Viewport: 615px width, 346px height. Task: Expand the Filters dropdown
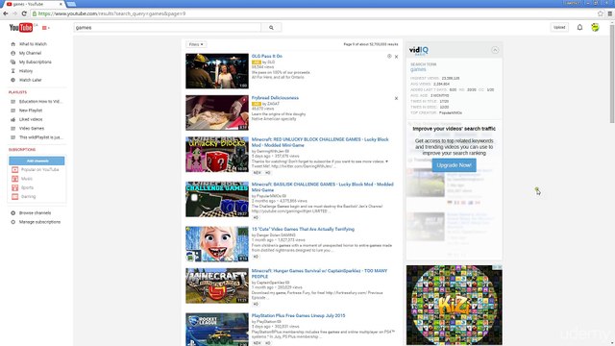(x=196, y=44)
